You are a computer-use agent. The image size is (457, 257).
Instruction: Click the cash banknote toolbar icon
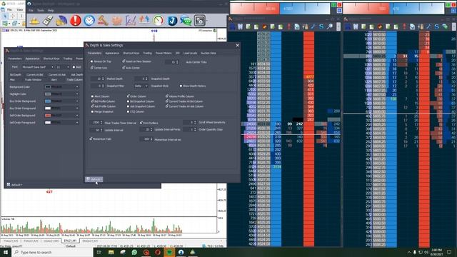point(48,21)
